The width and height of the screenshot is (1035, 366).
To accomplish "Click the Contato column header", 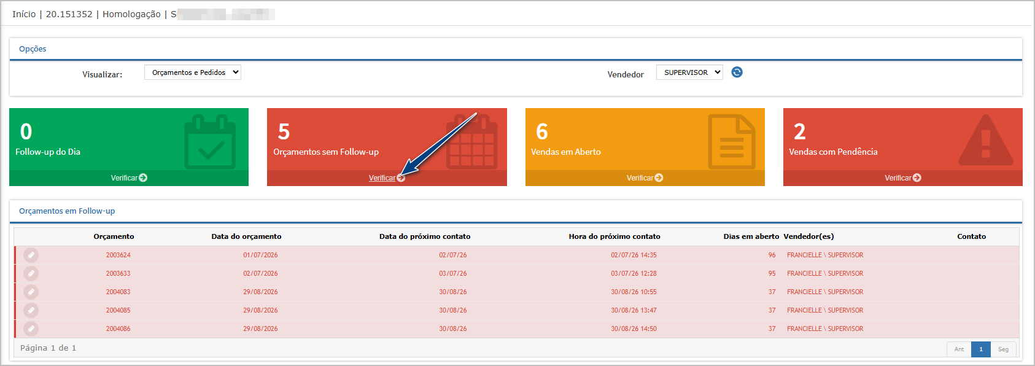I will (x=972, y=236).
